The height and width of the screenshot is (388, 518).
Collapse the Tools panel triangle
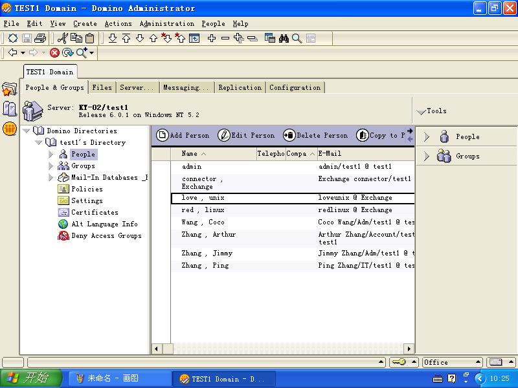coord(422,111)
